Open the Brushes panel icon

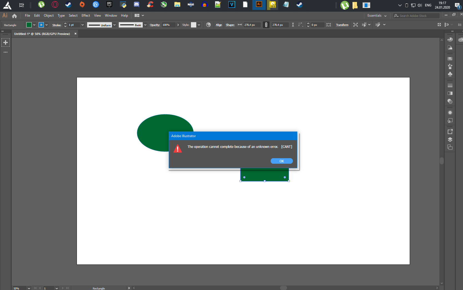pyautogui.click(x=450, y=66)
